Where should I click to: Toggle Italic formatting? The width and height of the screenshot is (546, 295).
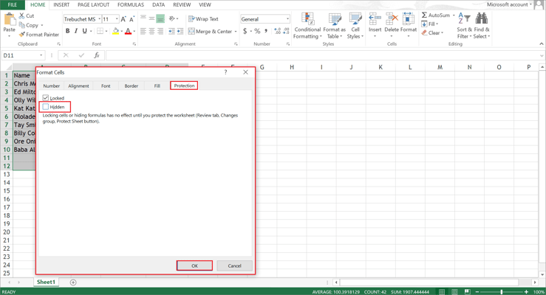pos(76,31)
